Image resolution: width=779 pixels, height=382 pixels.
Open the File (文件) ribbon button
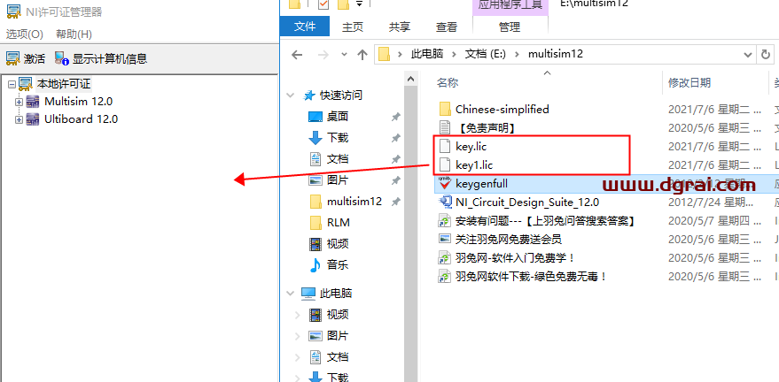305,27
